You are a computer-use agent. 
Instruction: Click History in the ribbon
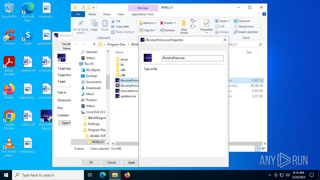click(221, 32)
